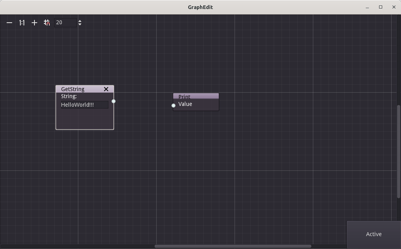Click the snap distance field showing 20
Viewport: 401px width, 249px height.
(65, 22)
